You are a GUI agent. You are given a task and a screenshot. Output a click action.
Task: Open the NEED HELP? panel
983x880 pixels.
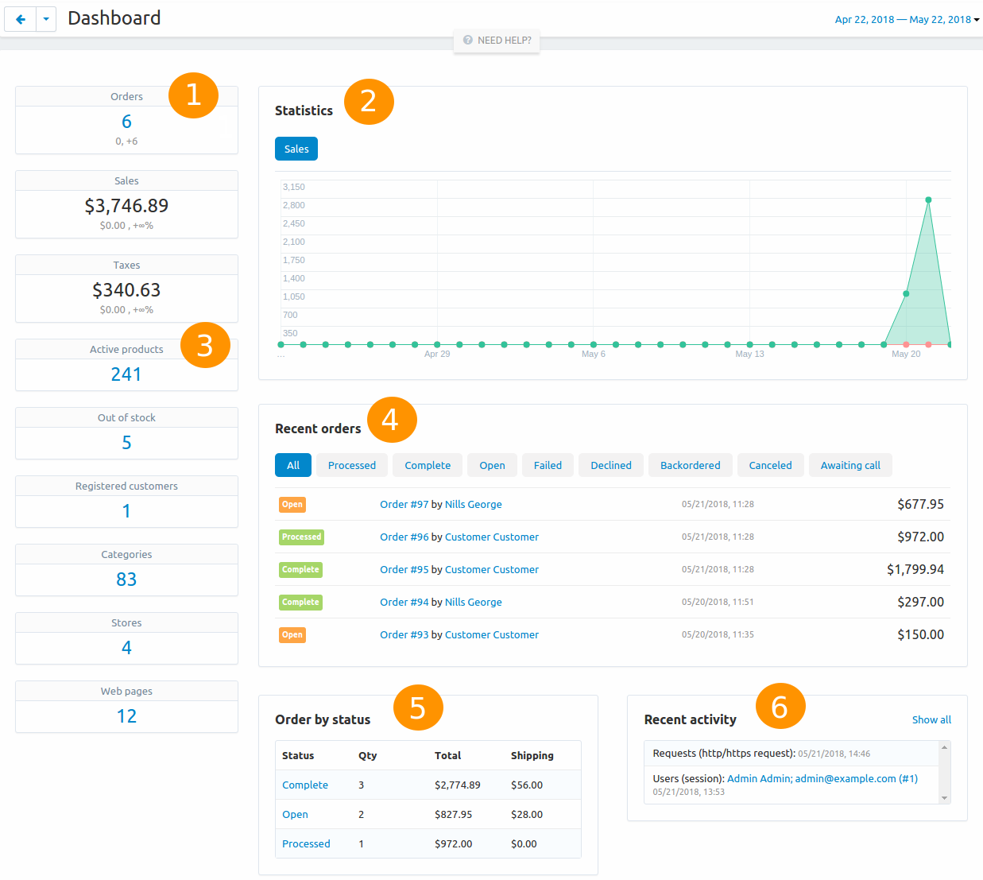click(497, 41)
